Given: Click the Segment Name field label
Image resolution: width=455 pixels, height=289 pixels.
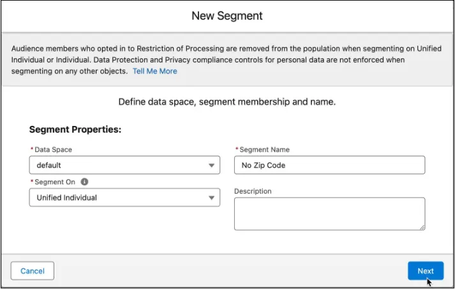Looking at the screenshot, I should coord(264,150).
